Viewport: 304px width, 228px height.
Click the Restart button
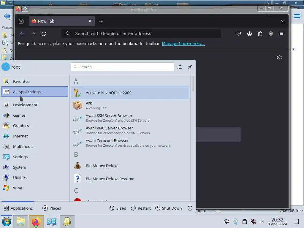pos(141,208)
